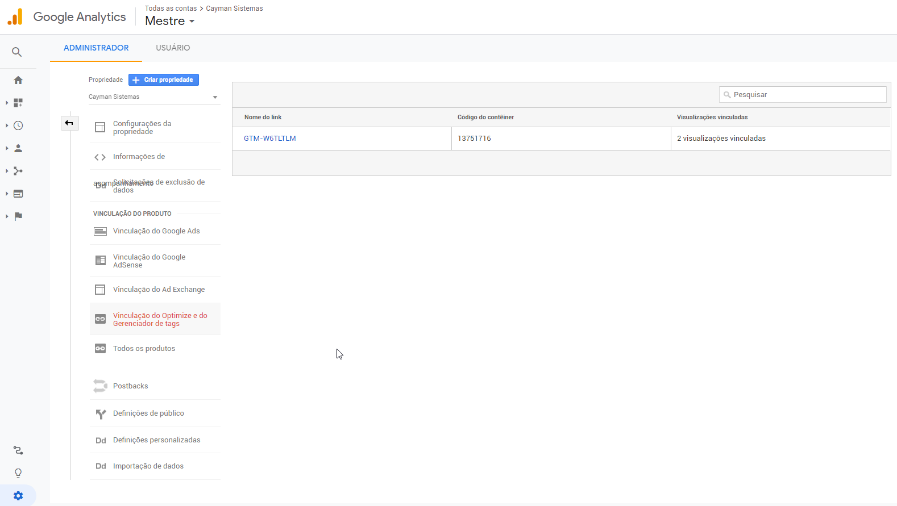Click 2 visualizações vinculadas cell

[x=780, y=139]
